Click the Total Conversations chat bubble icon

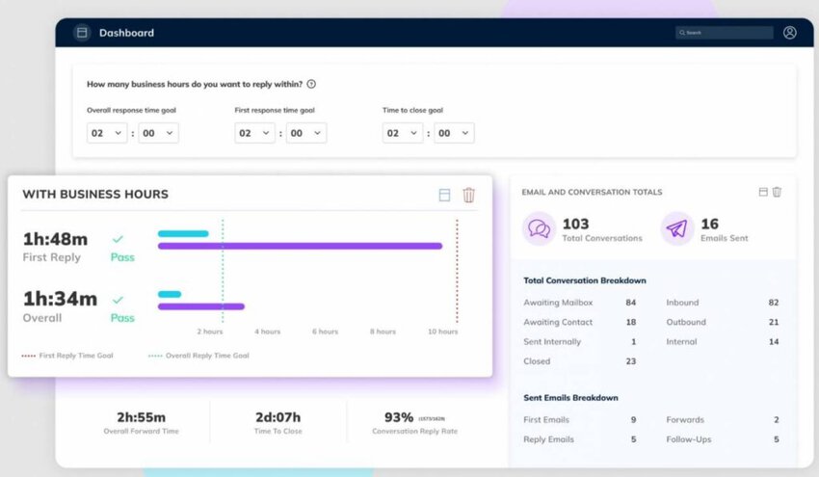(x=539, y=228)
